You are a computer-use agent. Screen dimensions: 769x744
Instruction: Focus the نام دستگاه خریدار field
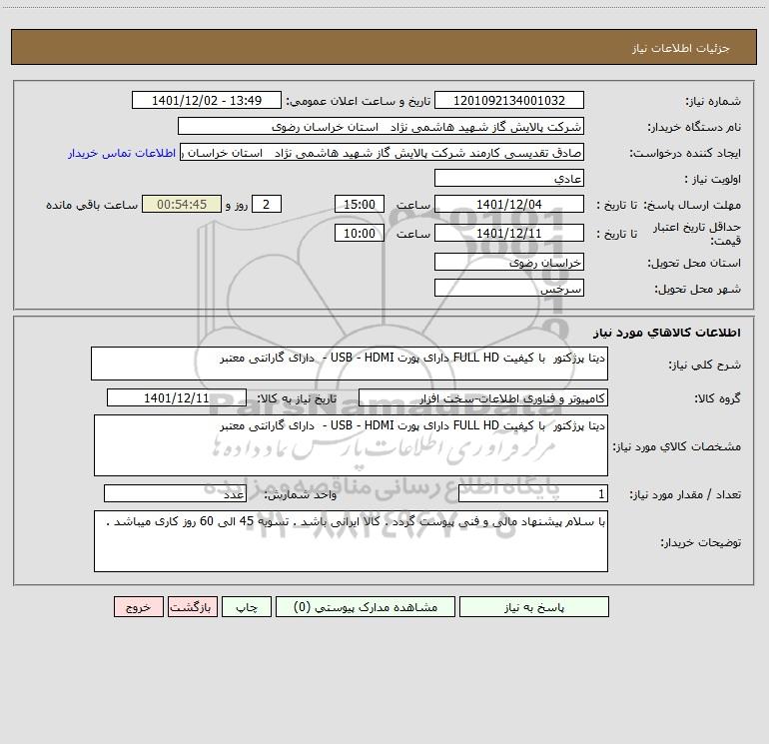point(381,126)
